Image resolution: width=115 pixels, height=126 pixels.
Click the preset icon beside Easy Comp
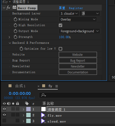14,7
